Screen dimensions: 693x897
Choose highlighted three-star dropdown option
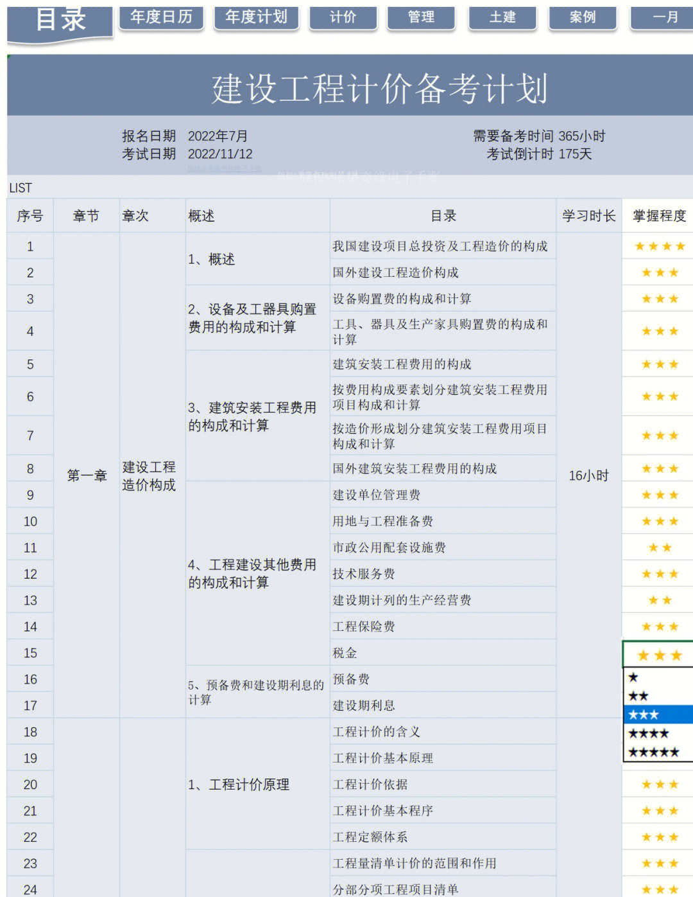coord(658,715)
